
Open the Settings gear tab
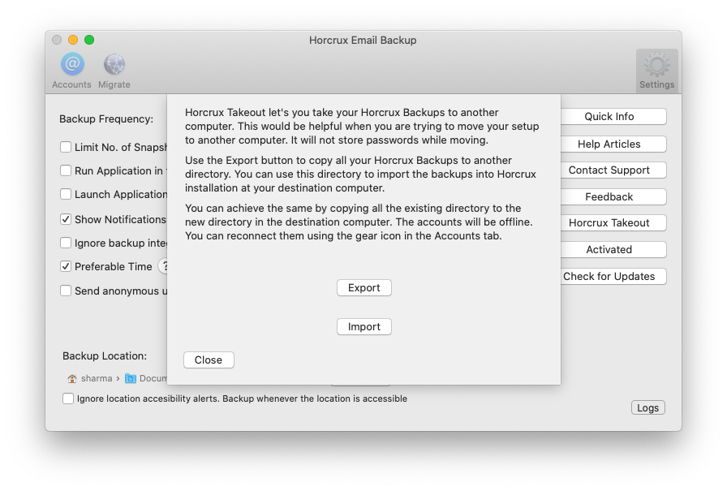[656, 71]
